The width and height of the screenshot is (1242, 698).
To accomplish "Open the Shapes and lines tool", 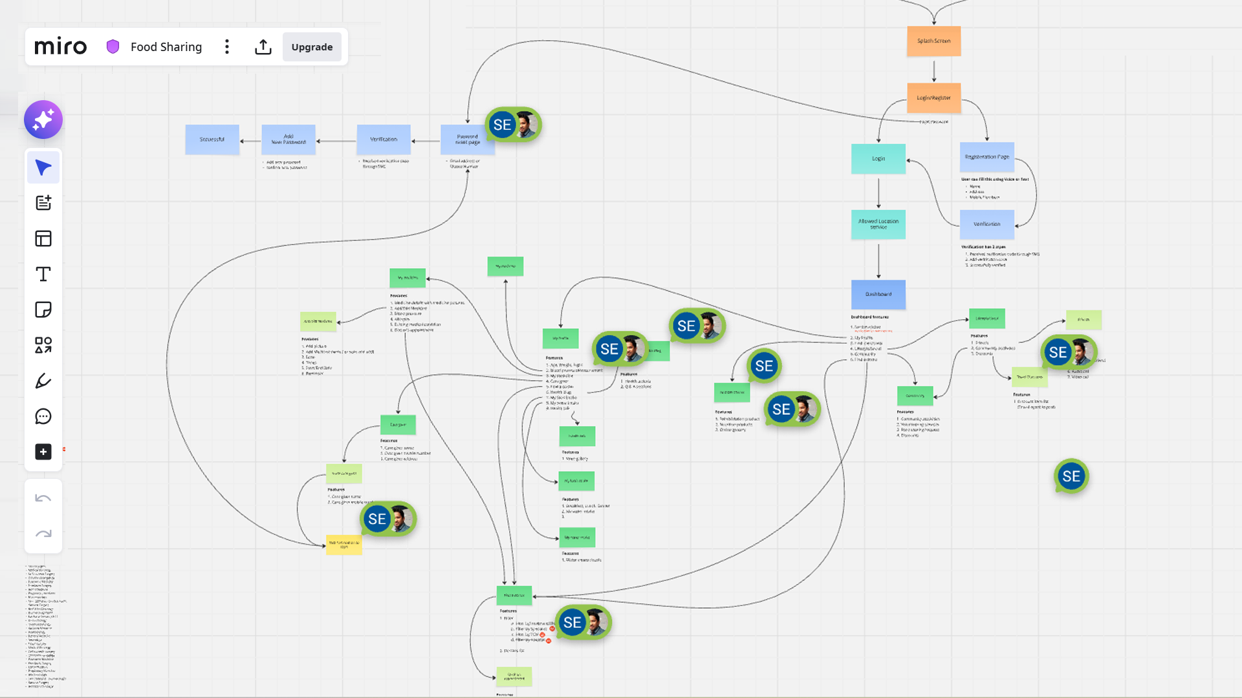I will pyautogui.click(x=43, y=346).
